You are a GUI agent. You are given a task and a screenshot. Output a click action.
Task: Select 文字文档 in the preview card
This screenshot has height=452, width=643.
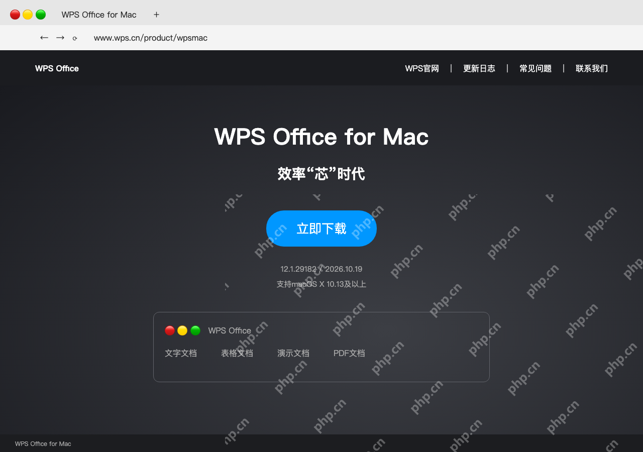[x=181, y=353]
